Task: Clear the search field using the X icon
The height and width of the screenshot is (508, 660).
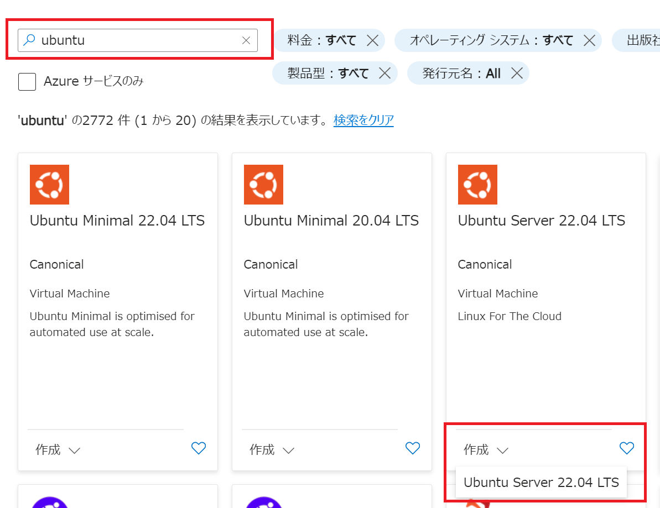Action: 246,40
